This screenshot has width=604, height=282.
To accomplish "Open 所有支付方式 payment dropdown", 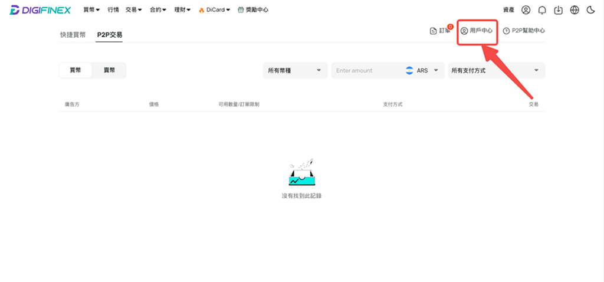I will (x=497, y=71).
